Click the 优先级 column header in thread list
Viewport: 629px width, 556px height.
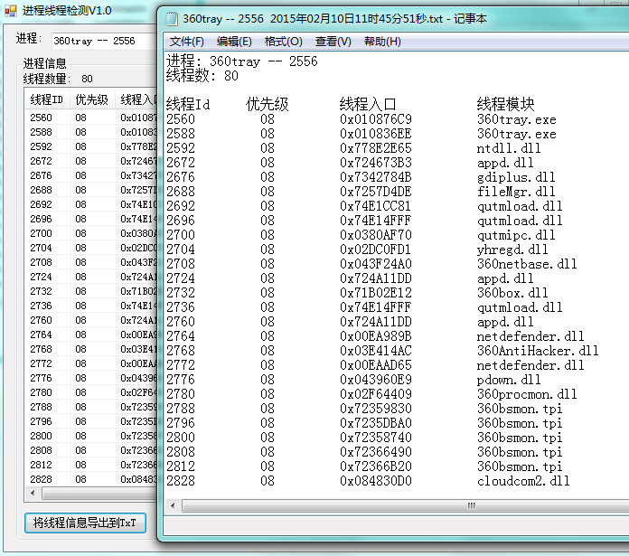[x=92, y=99]
